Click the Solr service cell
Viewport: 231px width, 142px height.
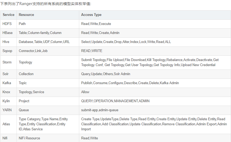[x=9, y=74]
